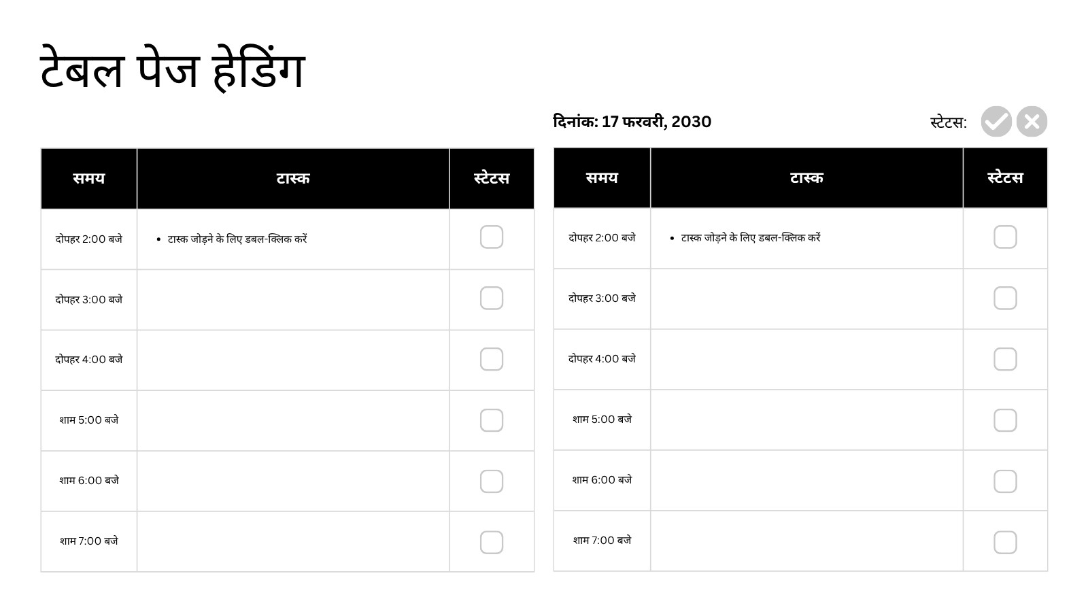Select the left table टास्क header cell
This screenshot has width=1088, height=612.
pyautogui.click(x=293, y=179)
